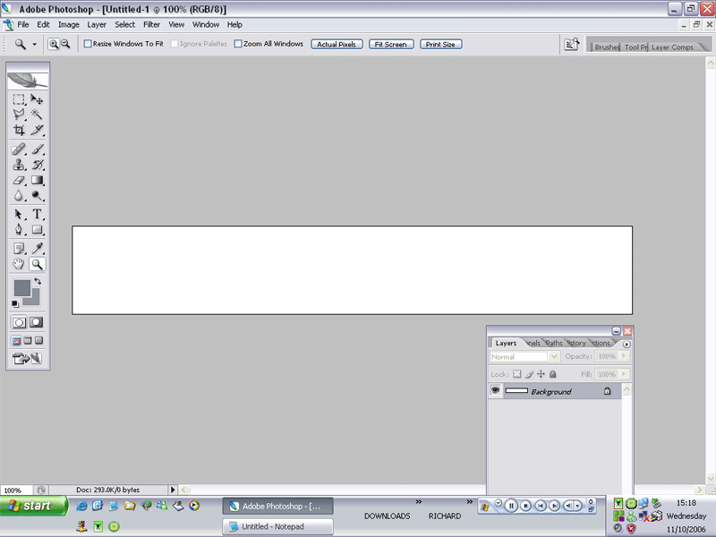
Task: Switch to Standard Mode edit button
Action: (19, 322)
